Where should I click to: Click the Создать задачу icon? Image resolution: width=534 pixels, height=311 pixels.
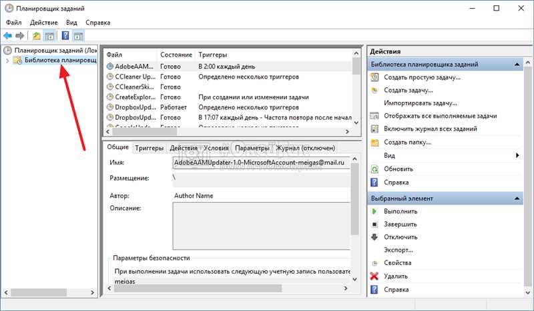click(x=374, y=90)
